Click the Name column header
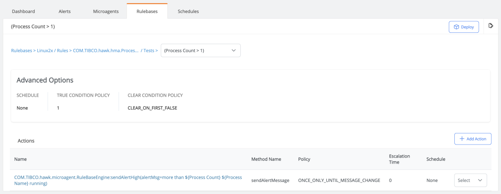 tap(20, 159)
